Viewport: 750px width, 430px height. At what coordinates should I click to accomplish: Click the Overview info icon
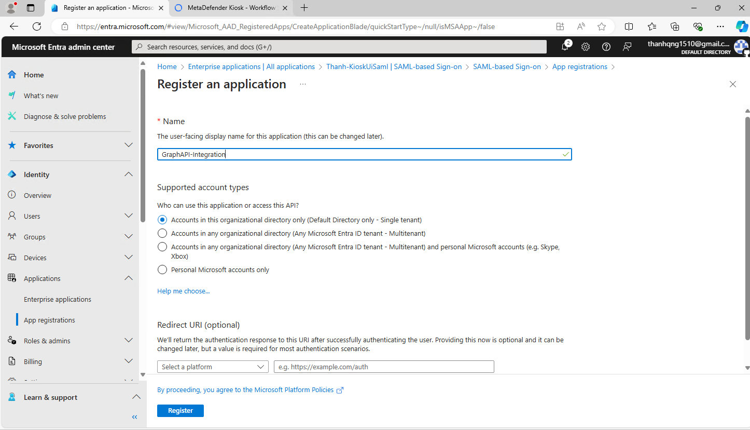click(x=12, y=195)
